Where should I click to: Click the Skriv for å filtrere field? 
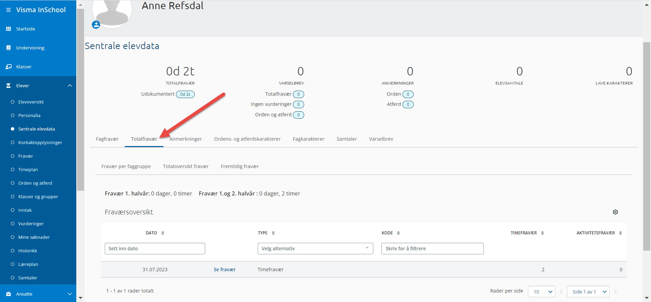click(432, 249)
